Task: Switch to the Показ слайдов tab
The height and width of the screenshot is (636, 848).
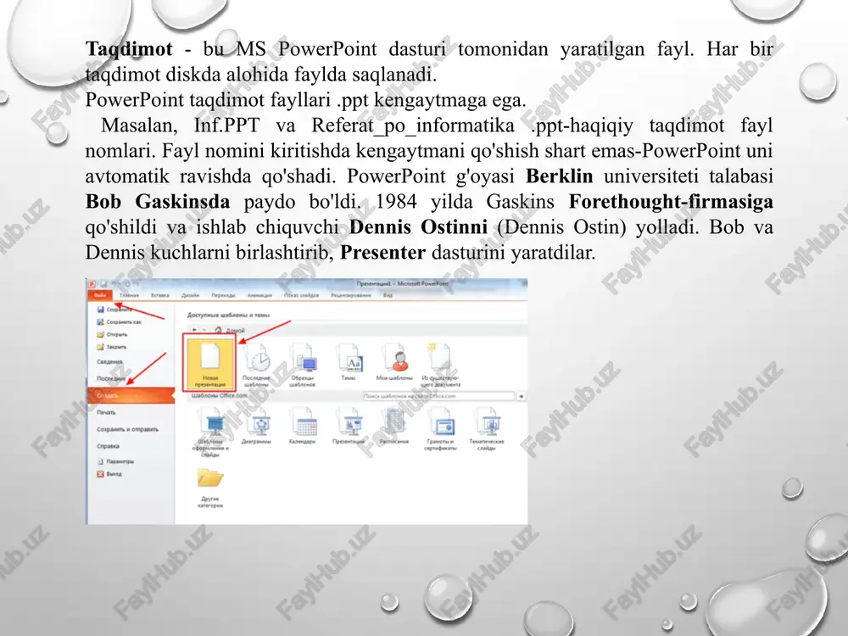Action: 301,295
